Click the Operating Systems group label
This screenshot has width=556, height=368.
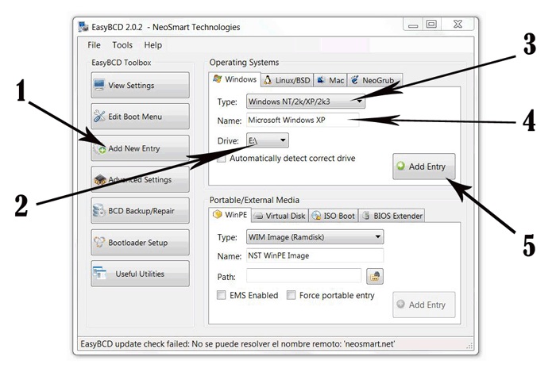tap(244, 63)
